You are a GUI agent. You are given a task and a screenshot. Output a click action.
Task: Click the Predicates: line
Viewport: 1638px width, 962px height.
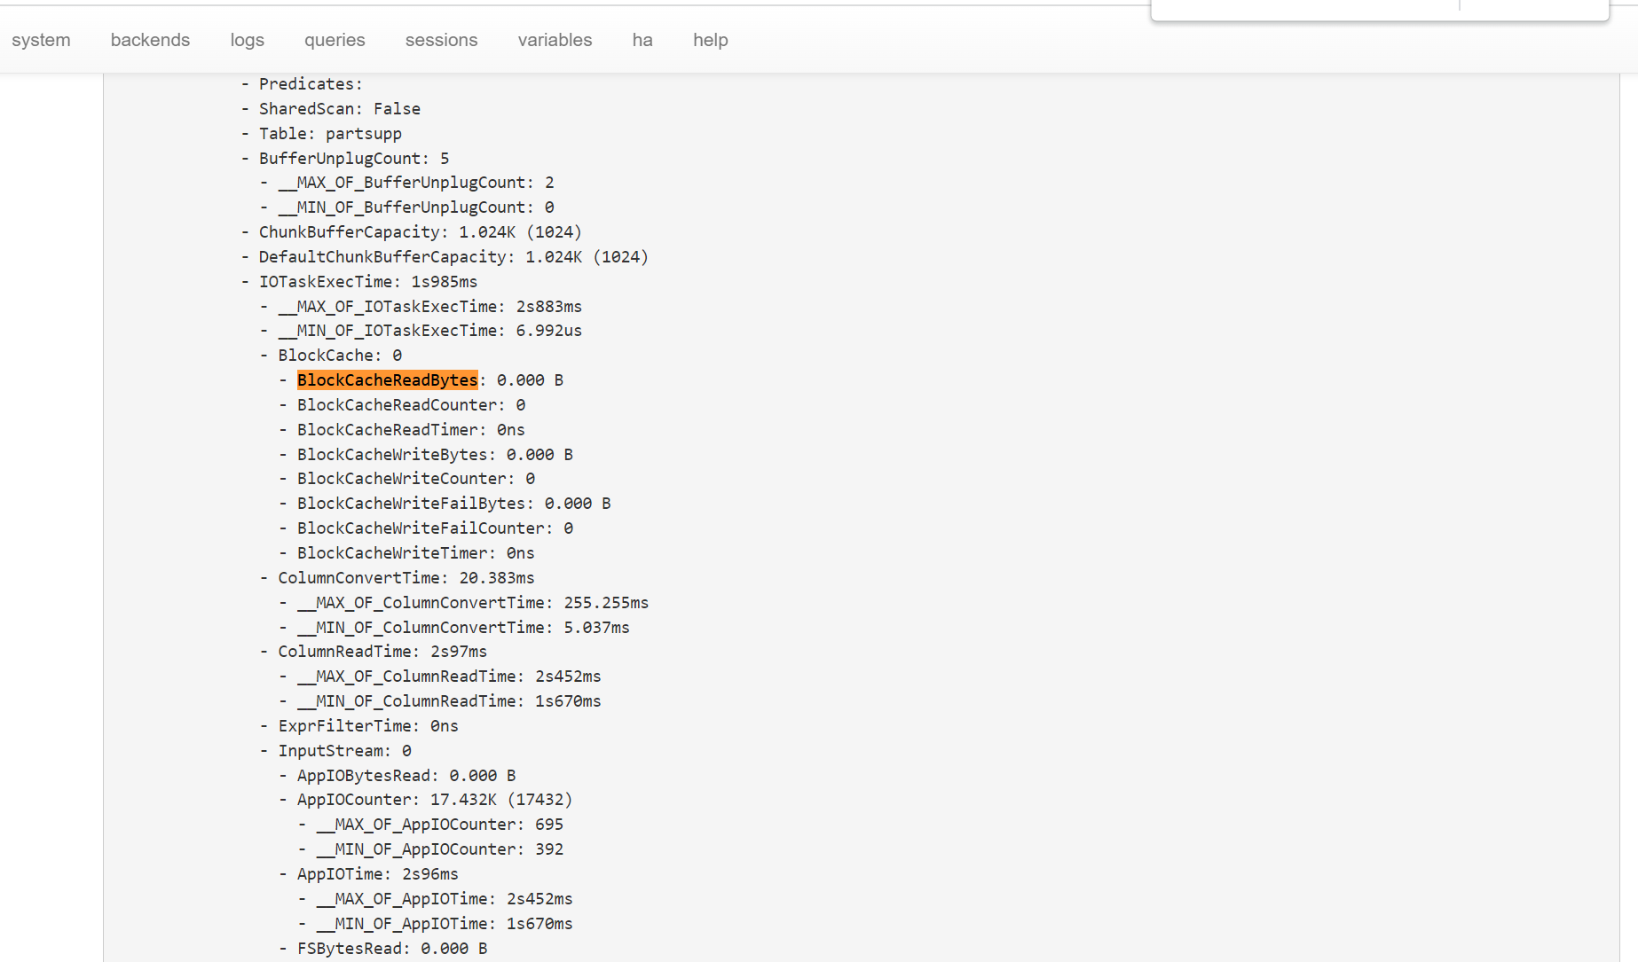tap(311, 84)
